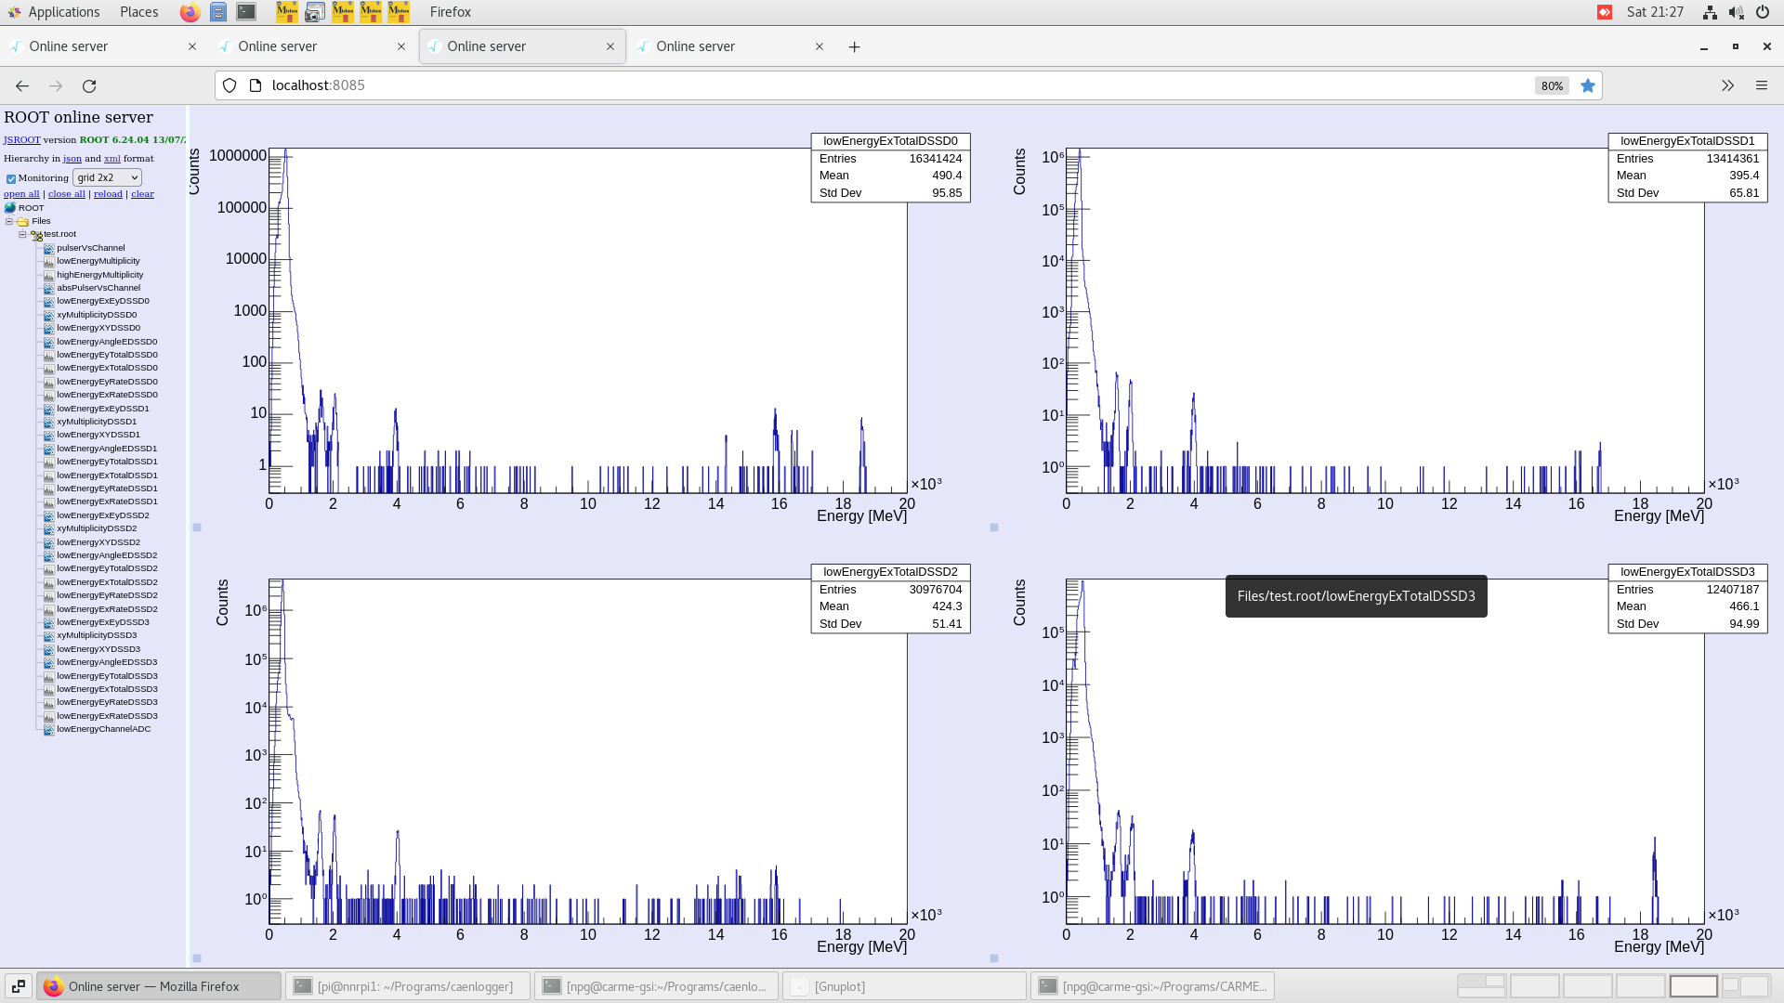The width and height of the screenshot is (1784, 1003).
Task: Click the test.root file icon
Action: [x=36, y=235]
